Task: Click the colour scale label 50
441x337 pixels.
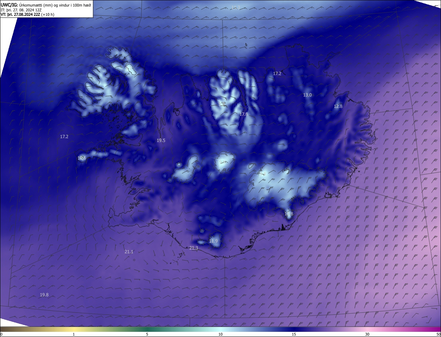Action: pyautogui.click(x=438, y=335)
